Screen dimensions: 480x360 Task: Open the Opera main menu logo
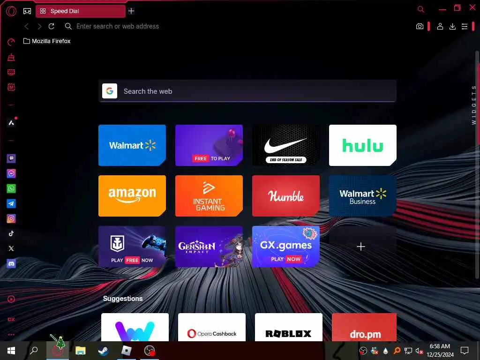(11, 11)
